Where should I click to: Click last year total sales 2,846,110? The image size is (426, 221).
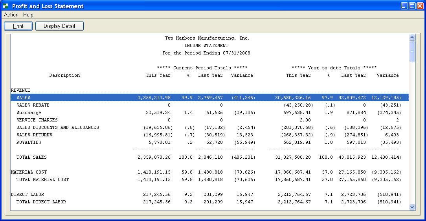pyautogui.click(x=211, y=157)
